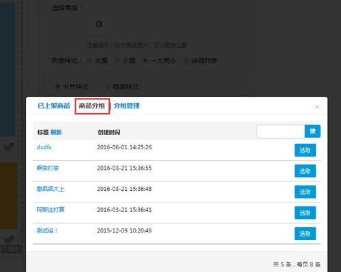This screenshot has height=272, width=341.
Task: Choose the 极简样式 radio option
Action: point(107,87)
